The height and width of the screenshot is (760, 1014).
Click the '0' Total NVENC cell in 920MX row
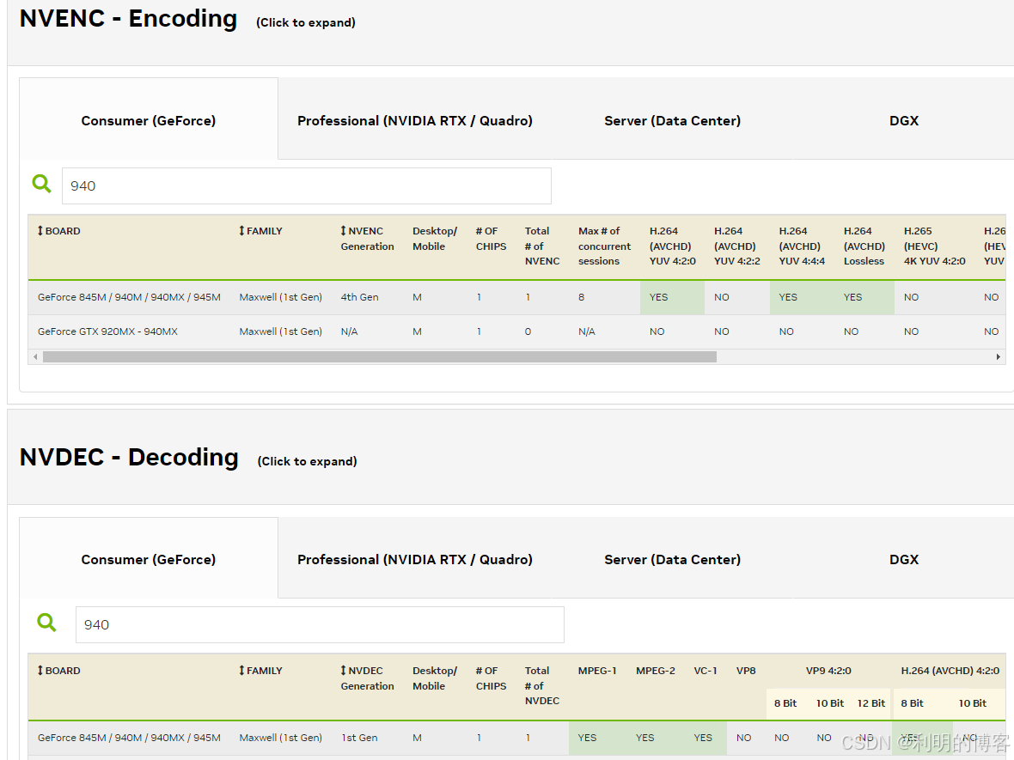528,331
